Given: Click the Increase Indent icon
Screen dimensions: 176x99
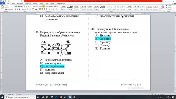Looking at the screenshot, I should [52, 7].
